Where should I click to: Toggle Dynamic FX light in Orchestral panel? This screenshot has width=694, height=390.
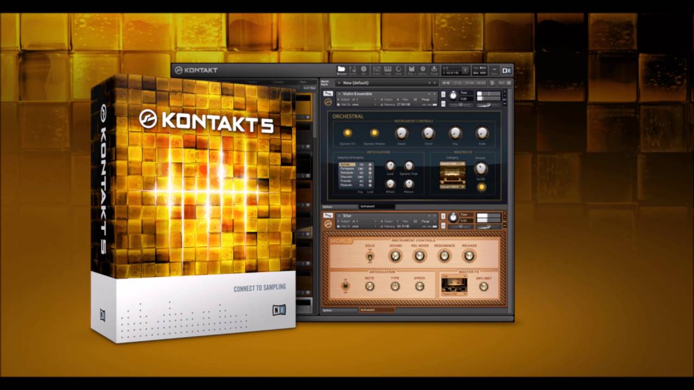[348, 133]
